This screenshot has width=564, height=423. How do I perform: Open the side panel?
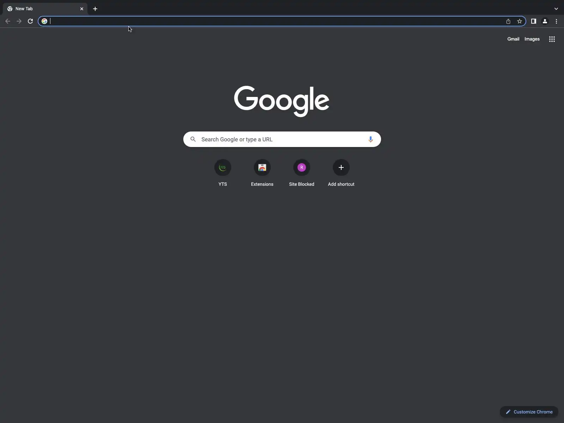pyautogui.click(x=534, y=21)
